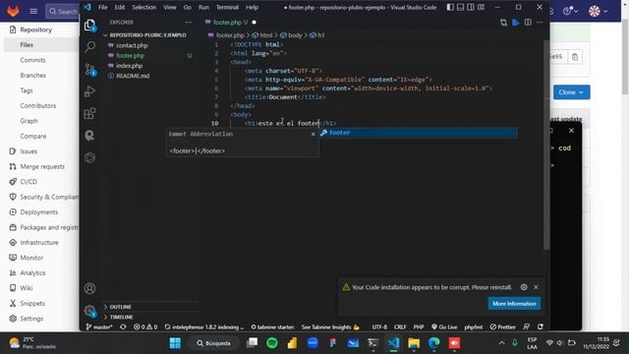The width and height of the screenshot is (629, 354).
Task: Open customize layout icon
Action: (x=481, y=7)
